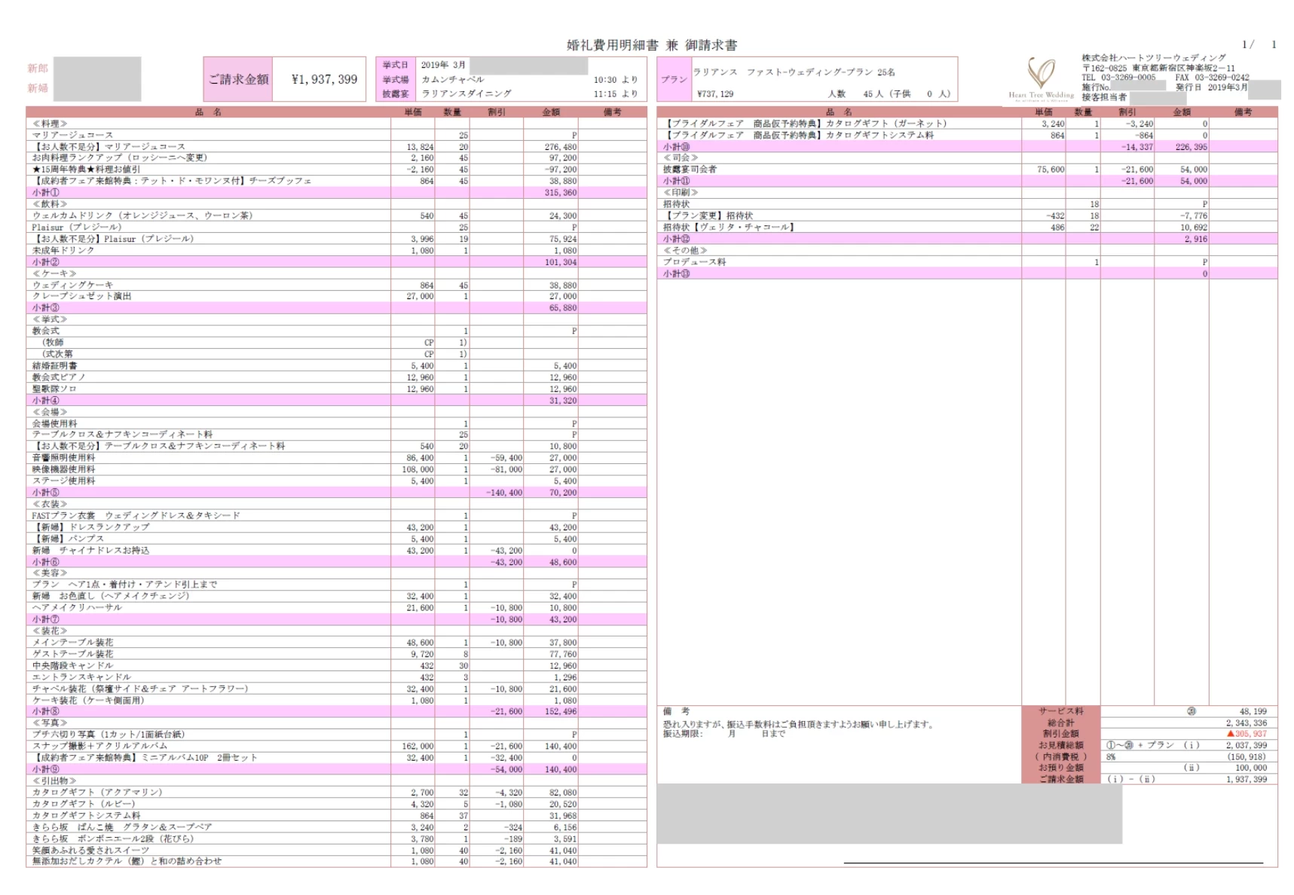Screen dimensions: 1294x895
Task: Click the プロデュース料 item
Action: (x=694, y=262)
